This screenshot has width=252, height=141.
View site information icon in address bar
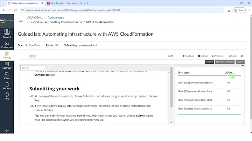coord(22,10)
